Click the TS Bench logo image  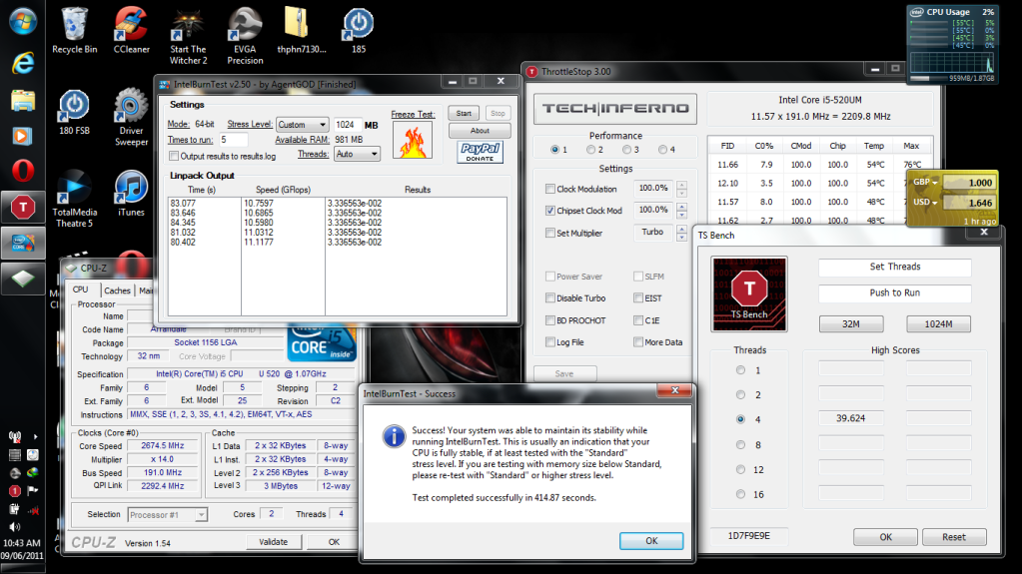tap(749, 293)
